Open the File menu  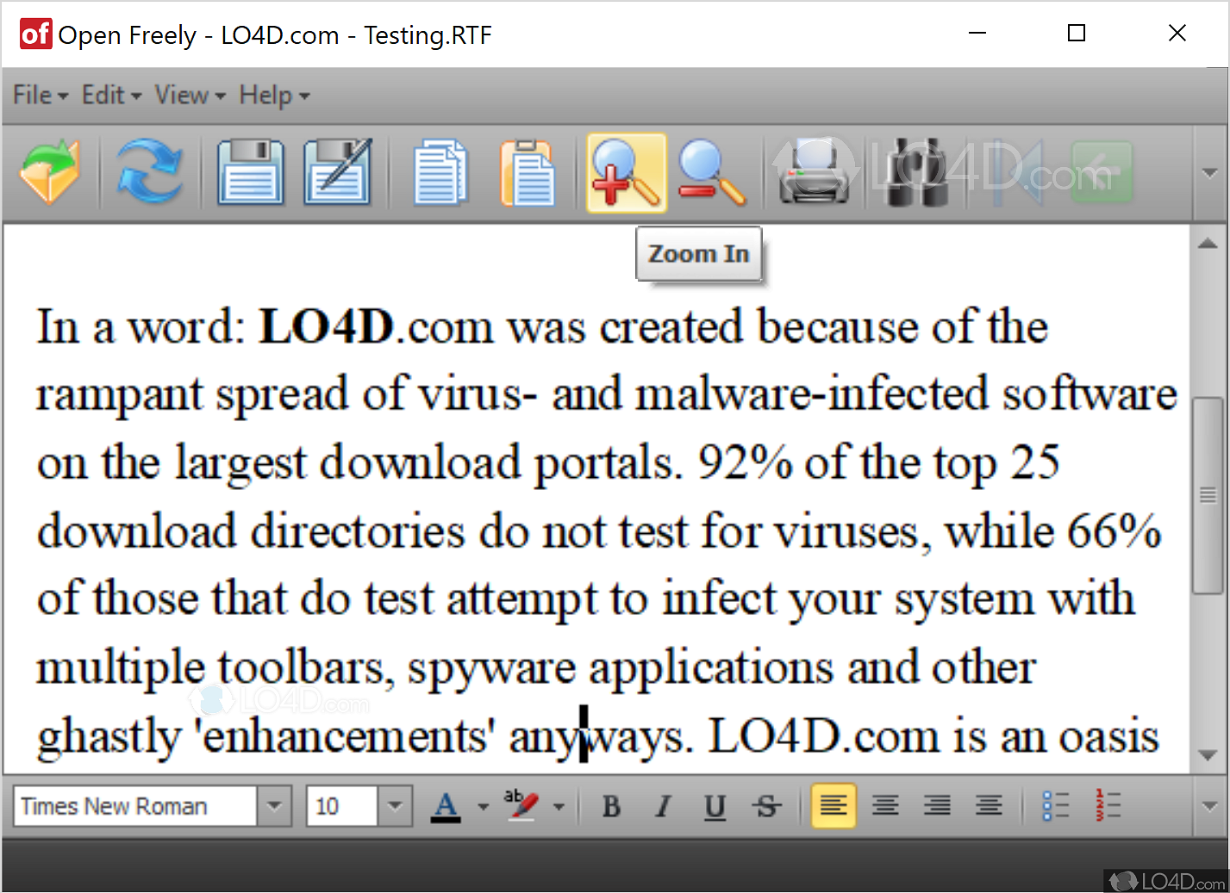[x=41, y=95]
